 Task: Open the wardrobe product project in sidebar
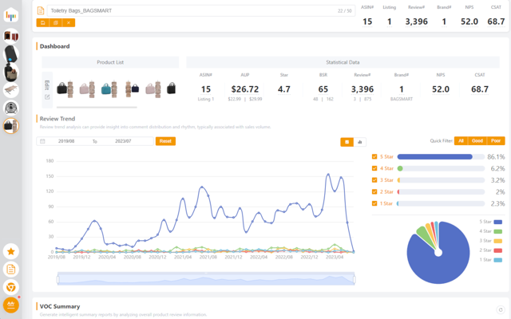[x=10, y=36]
